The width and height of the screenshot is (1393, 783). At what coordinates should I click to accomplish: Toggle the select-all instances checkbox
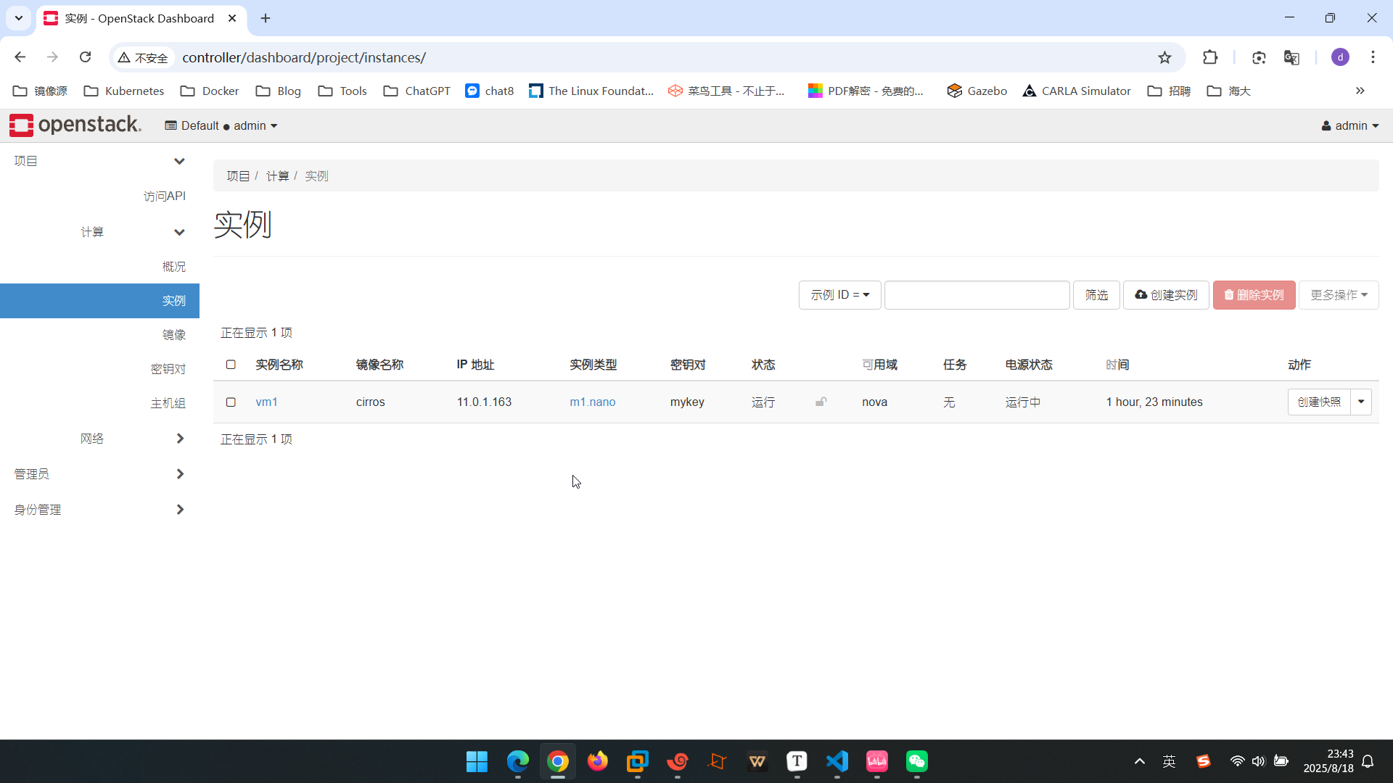[231, 365]
